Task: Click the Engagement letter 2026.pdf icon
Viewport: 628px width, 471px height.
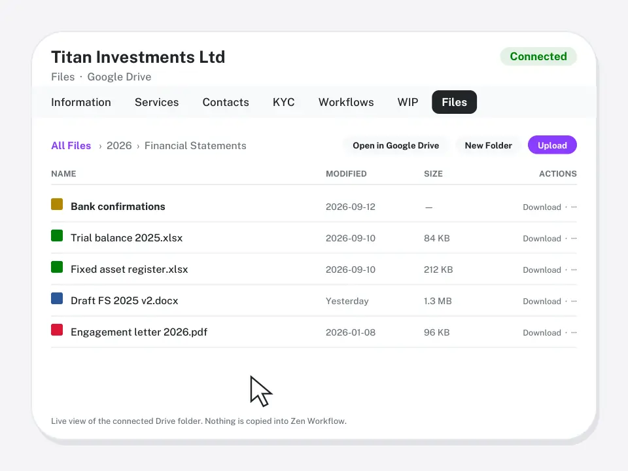Action: click(x=57, y=330)
